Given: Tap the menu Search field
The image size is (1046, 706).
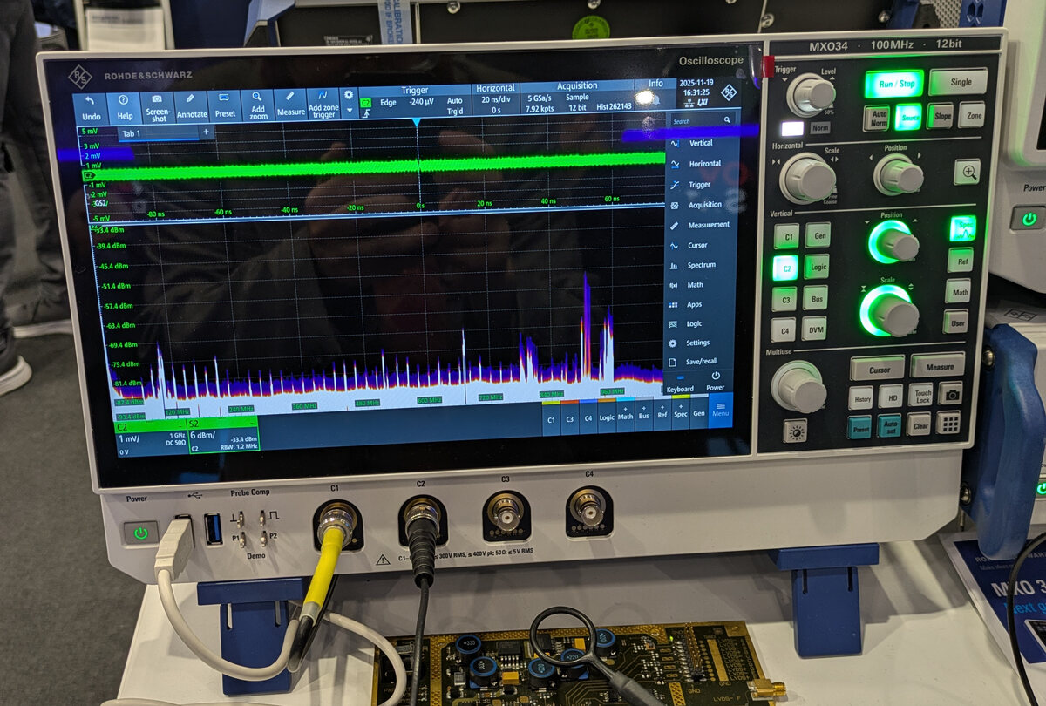Looking at the screenshot, I should click(702, 120).
